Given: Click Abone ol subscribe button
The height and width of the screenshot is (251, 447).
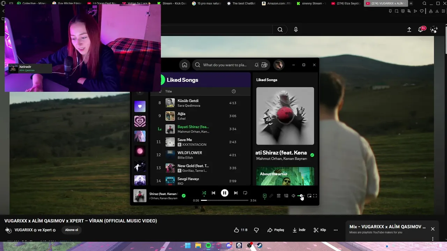Looking at the screenshot, I should 72,230.
